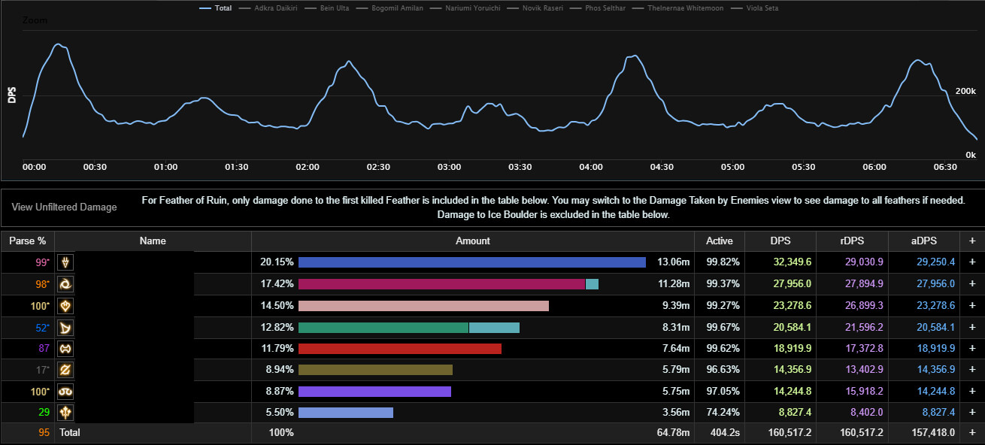The image size is (985, 445).
Task: Click the harp job icon on the 52 parse row
Action: (x=67, y=328)
